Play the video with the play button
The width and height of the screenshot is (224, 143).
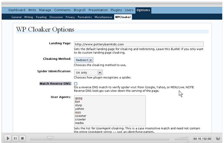(x=8, y=138)
